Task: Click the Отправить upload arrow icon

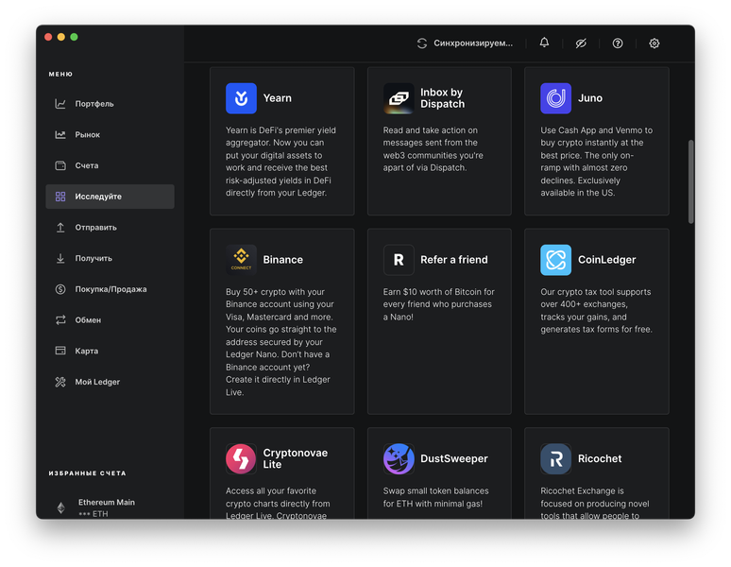Action: [x=60, y=228]
